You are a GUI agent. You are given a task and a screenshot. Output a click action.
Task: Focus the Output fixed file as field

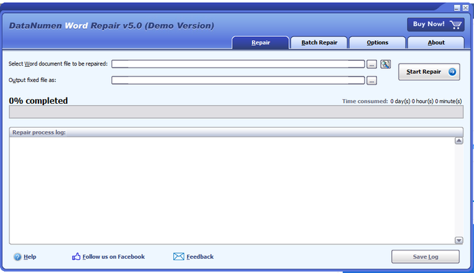(x=238, y=80)
